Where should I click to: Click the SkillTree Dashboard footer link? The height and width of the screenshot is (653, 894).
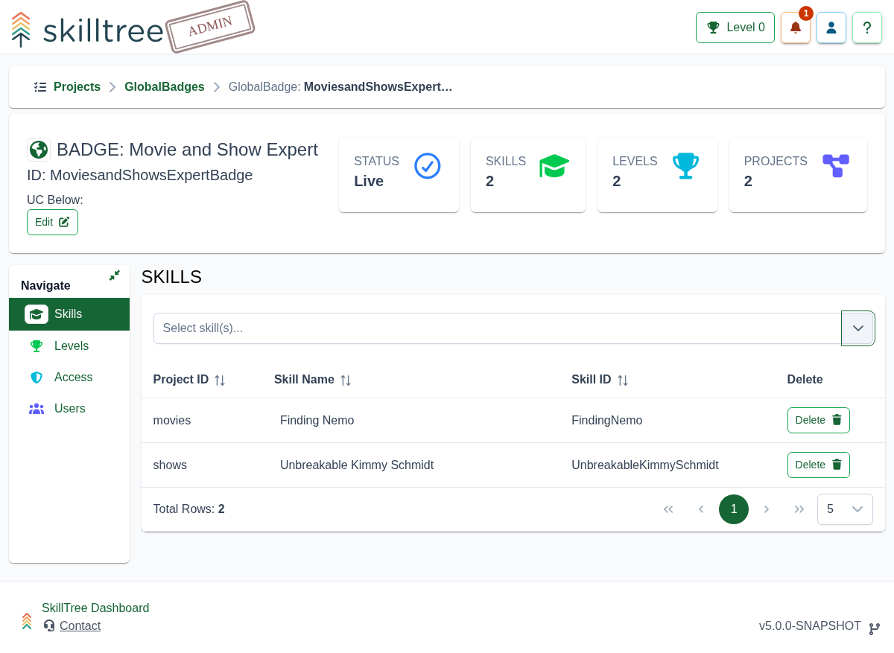point(95,608)
